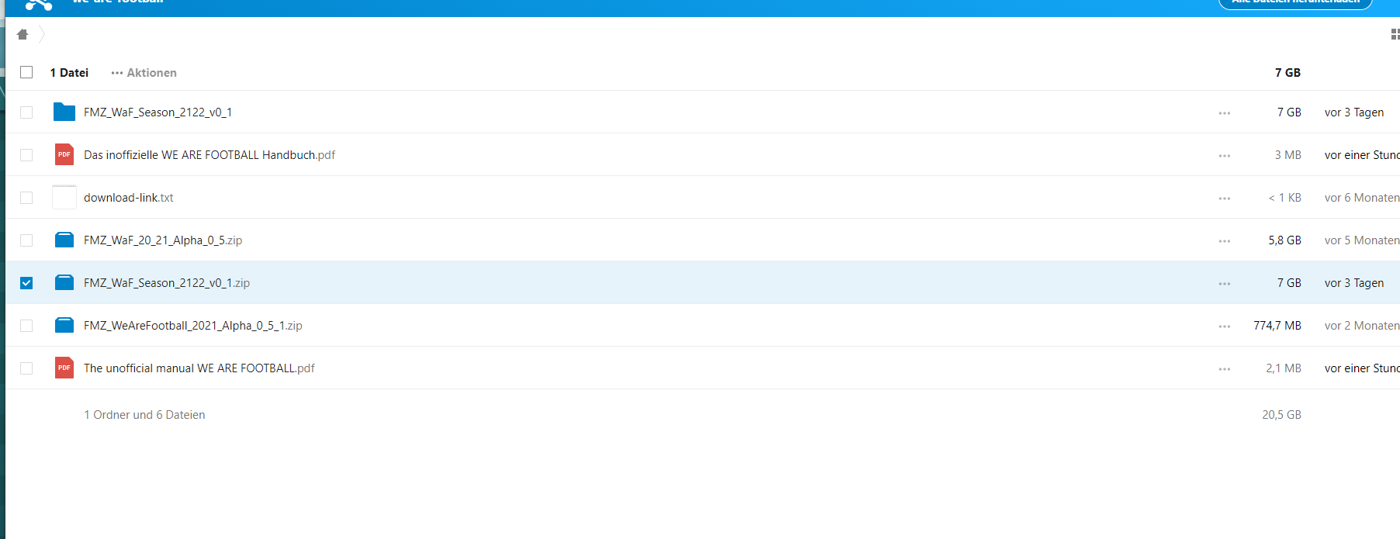Image resolution: width=1400 pixels, height=539 pixels.
Task: Check the download-link.txt checkbox
Action: [26, 198]
